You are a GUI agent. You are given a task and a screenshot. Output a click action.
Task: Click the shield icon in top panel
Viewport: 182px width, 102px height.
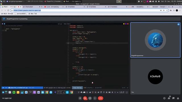click(x=139, y=1)
